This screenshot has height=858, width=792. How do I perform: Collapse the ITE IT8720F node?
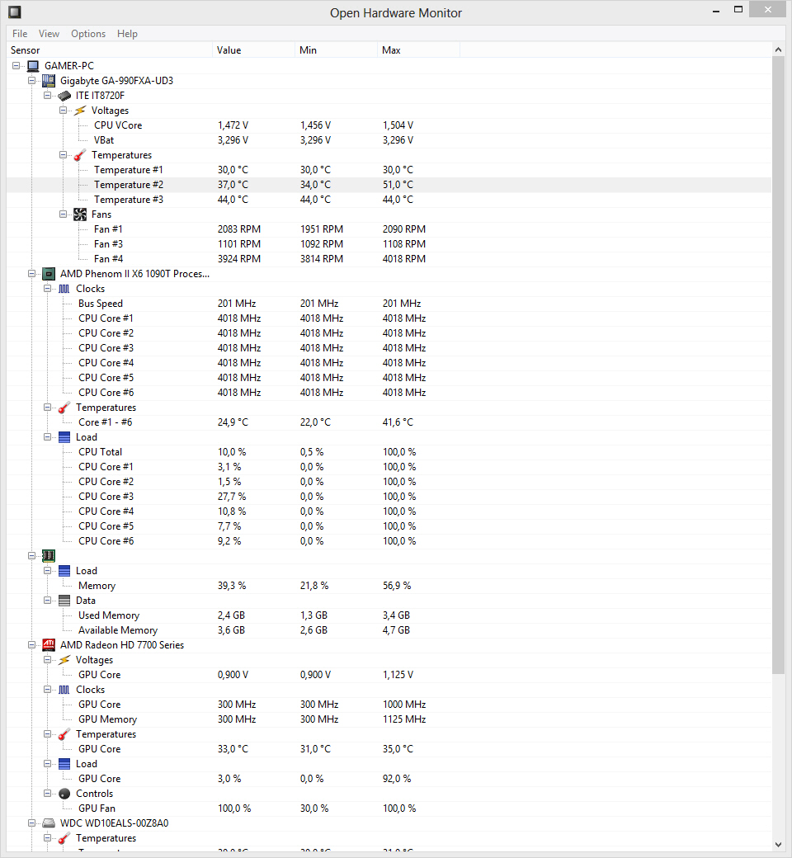click(x=48, y=95)
